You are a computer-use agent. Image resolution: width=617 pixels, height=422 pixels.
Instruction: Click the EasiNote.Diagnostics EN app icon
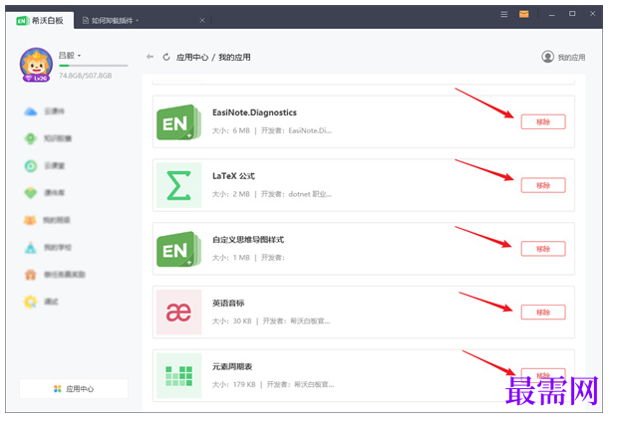(179, 122)
